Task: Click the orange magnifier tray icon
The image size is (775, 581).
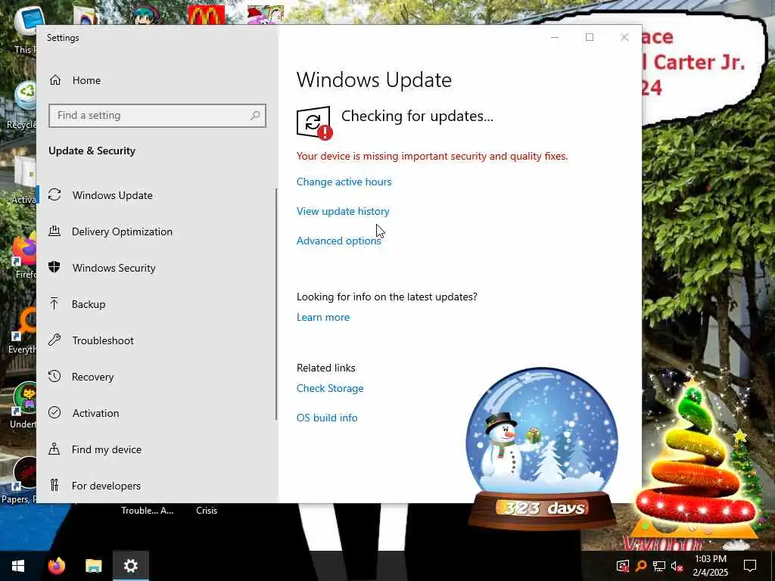Action: (x=640, y=566)
